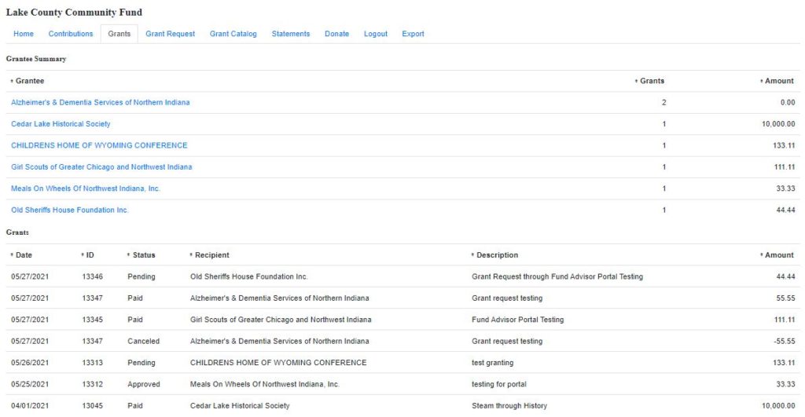Click the 0.00 amount for Alzheimer's row

[x=788, y=103]
